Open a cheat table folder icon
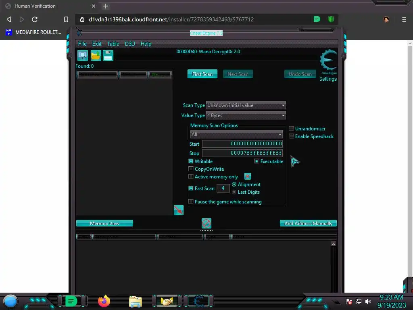This screenshot has height=310, width=413. pos(96,56)
